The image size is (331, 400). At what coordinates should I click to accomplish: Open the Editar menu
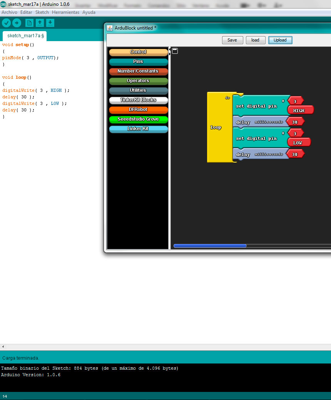coord(26,12)
